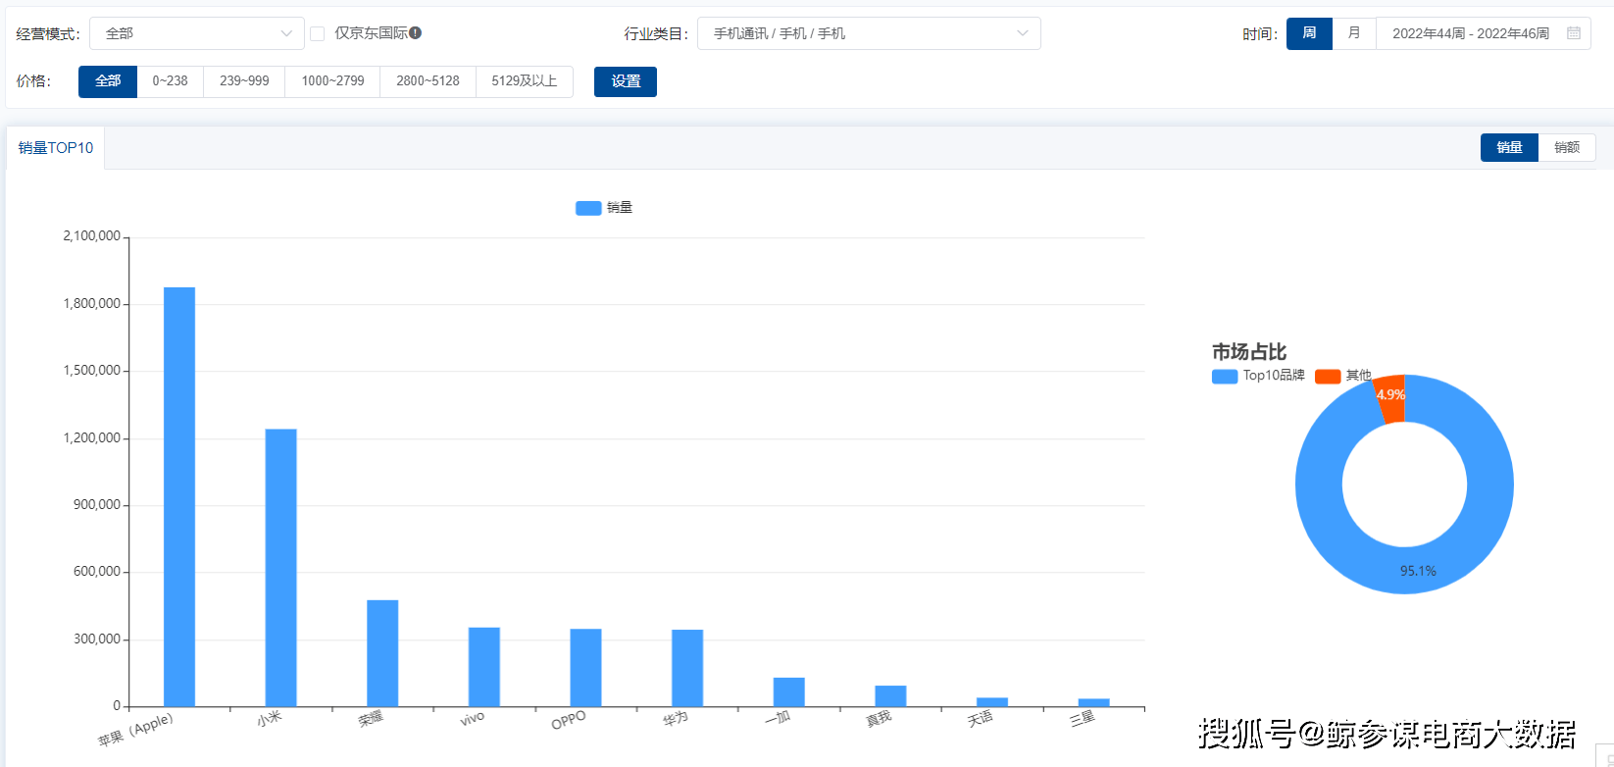1614x767 pixels.
Task: Click the 行业类目 label
Action: click(x=657, y=34)
